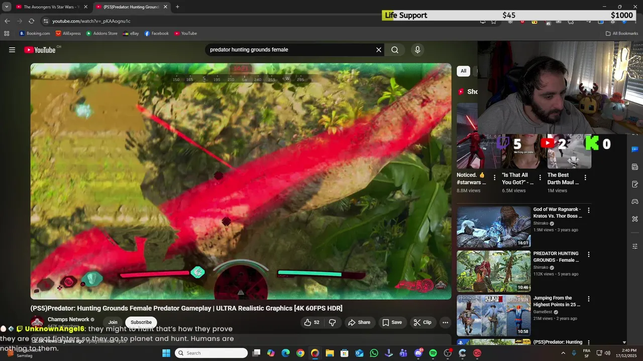Open browser sidebar games controller icon

635,202
